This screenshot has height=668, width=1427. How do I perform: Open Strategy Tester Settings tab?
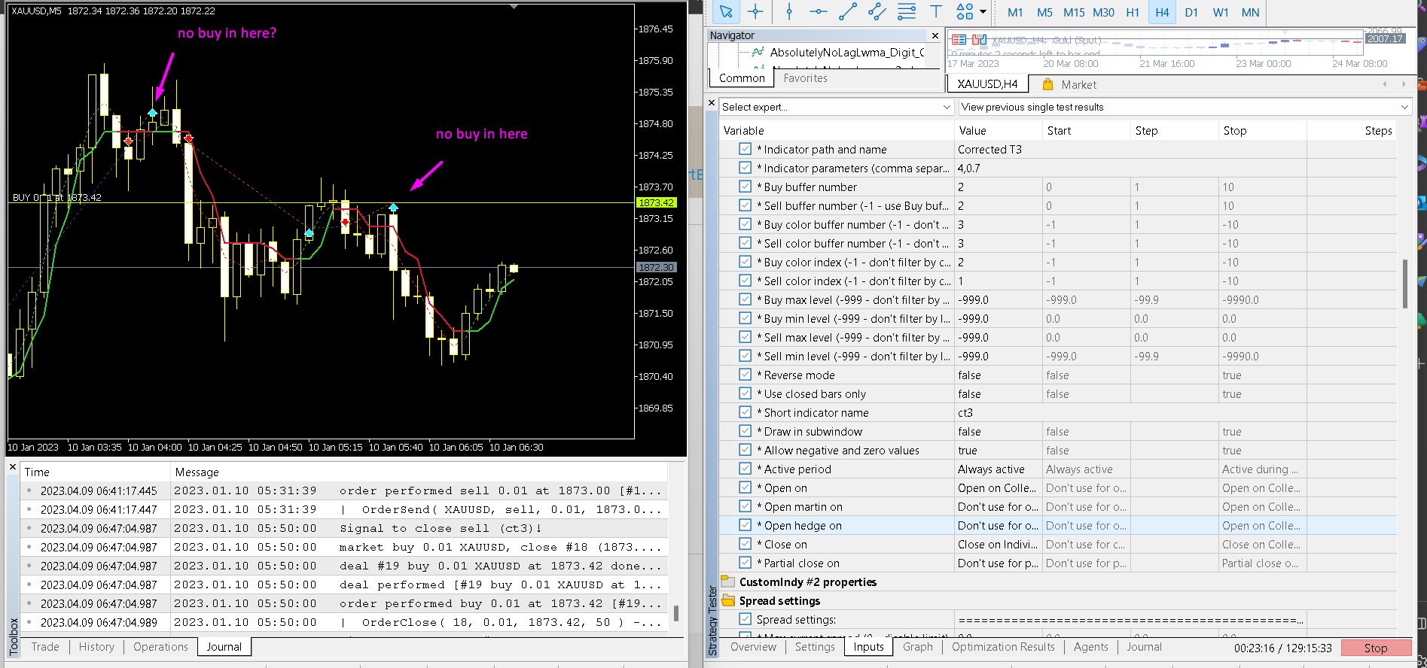point(815,647)
